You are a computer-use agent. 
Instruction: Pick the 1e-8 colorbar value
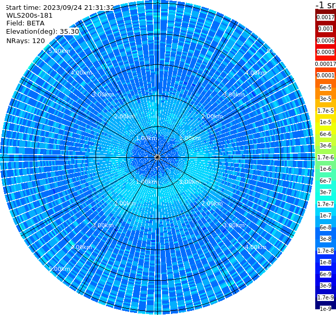tap(326, 262)
